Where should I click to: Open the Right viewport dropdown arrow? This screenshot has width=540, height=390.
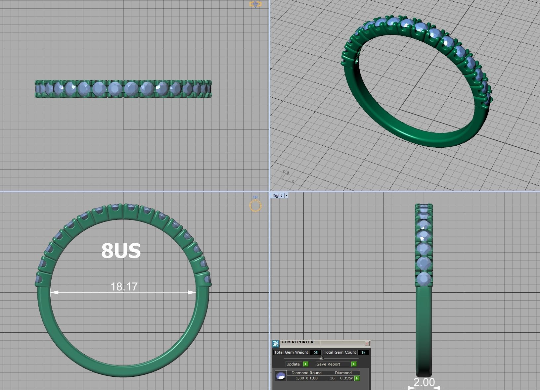(286, 195)
